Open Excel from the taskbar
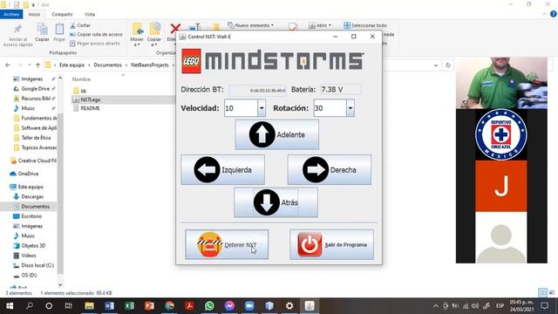The height and width of the screenshot is (314, 558). [x=130, y=306]
